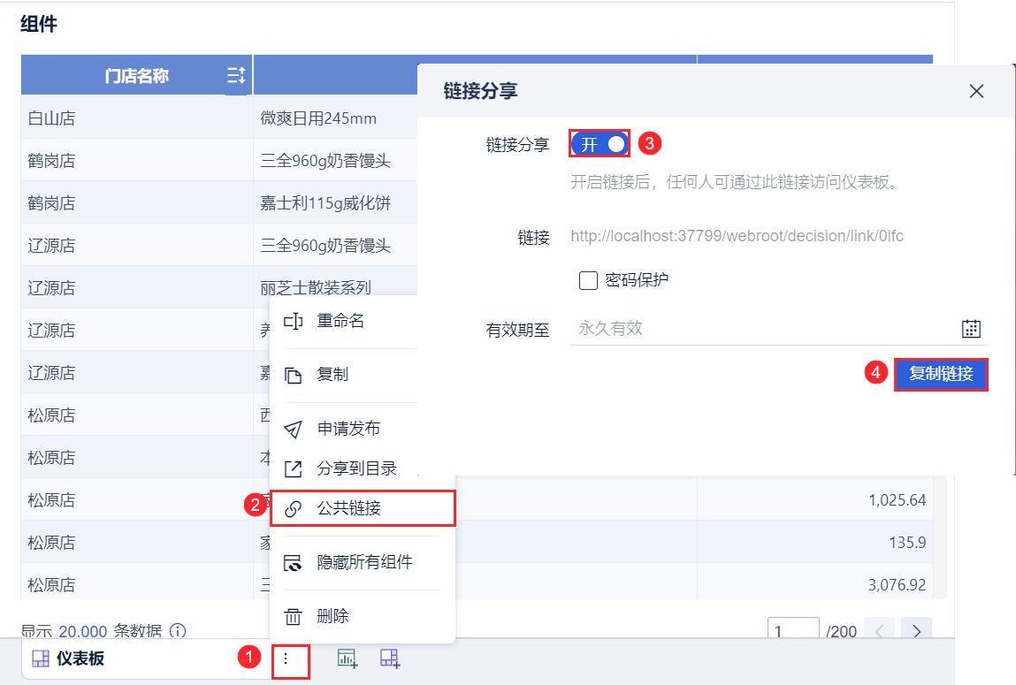Click the add dashboard icon
This screenshot has height=685, width=1016.
click(390, 658)
